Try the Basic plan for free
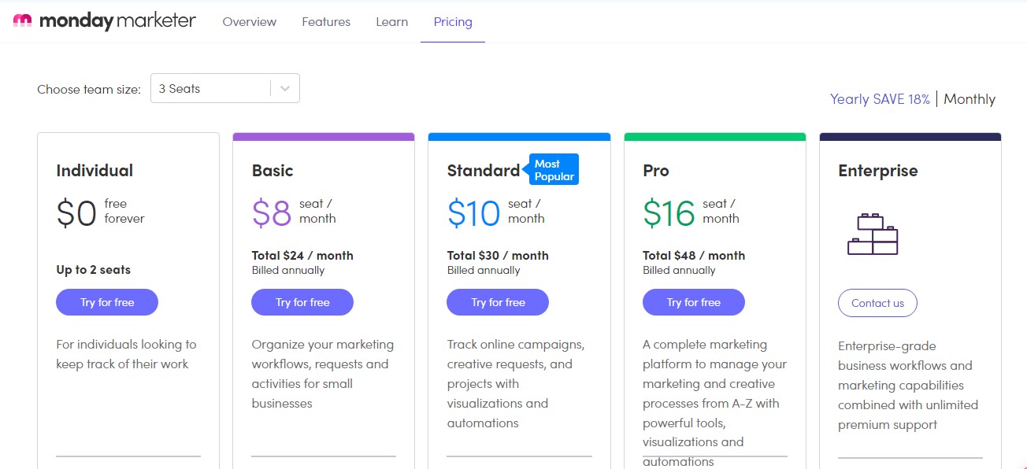 302,302
